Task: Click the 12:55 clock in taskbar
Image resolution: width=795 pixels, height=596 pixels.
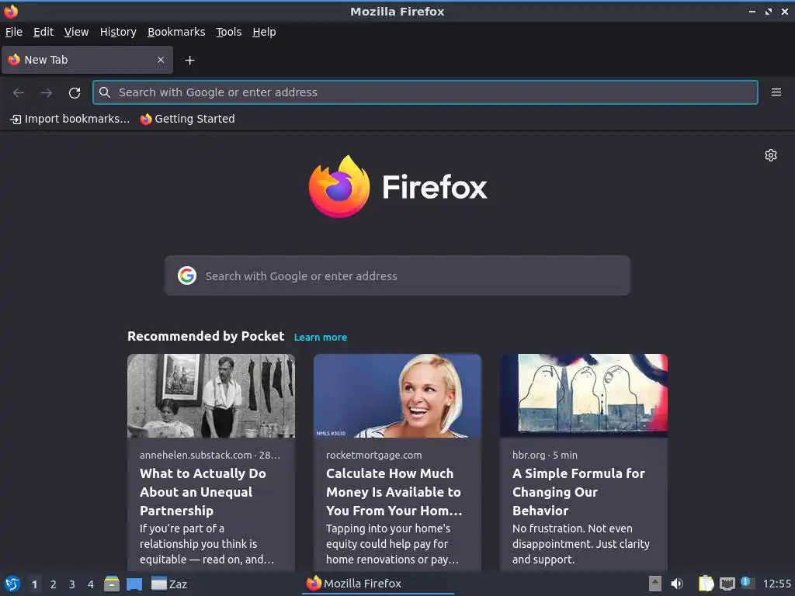Action: (x=776, y=584)
